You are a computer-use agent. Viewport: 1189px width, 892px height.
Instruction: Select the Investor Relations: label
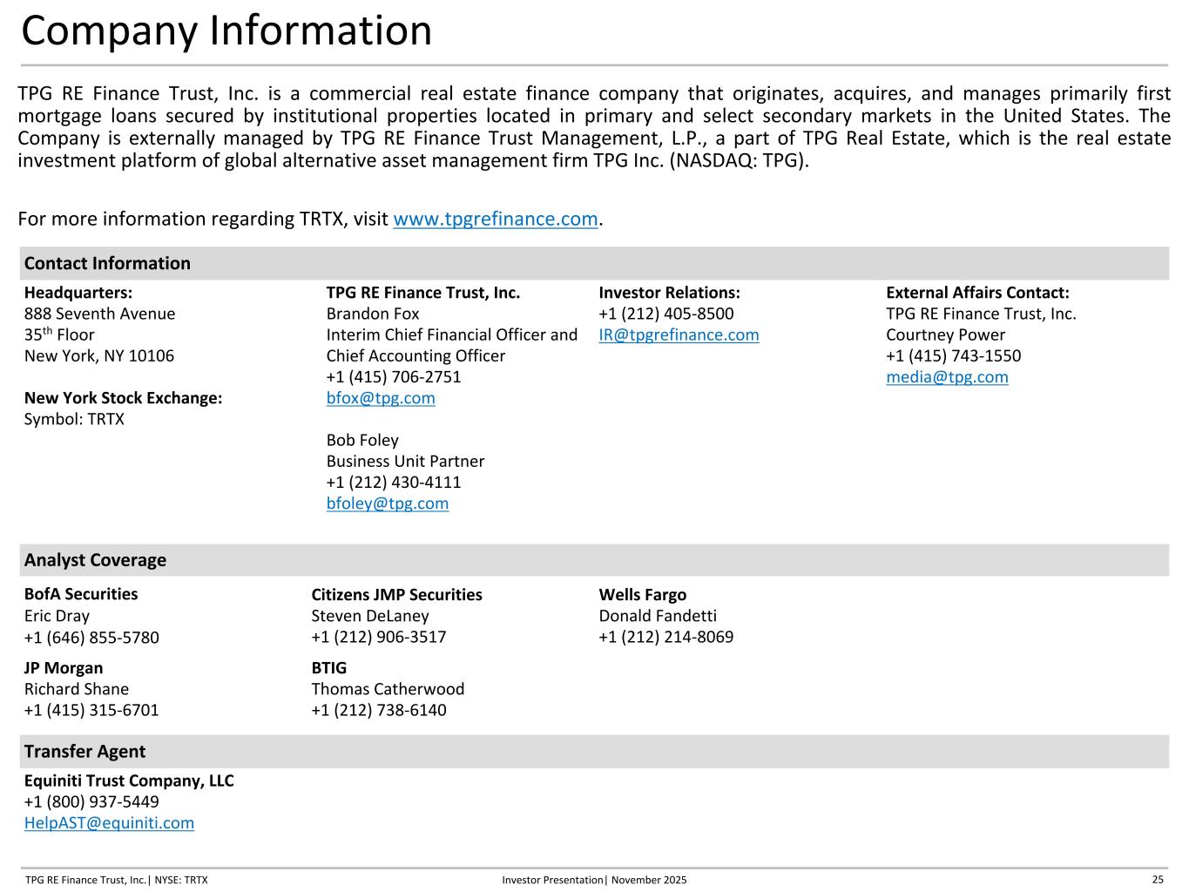tap(669, 293)
